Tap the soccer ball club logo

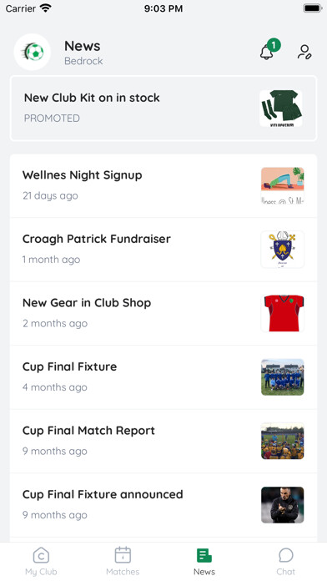coord(33,52)
